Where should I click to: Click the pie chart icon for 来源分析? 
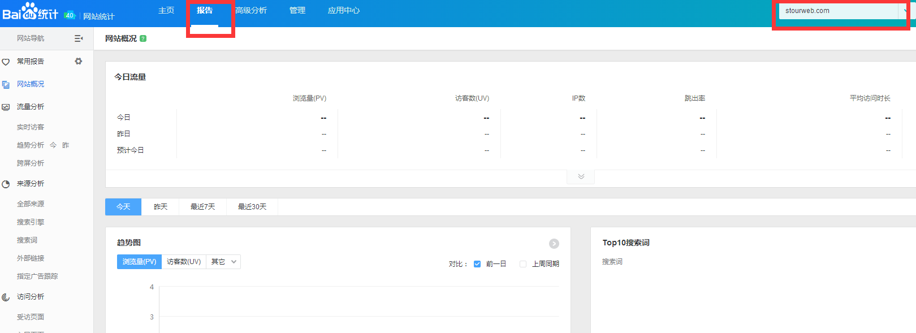(6, 184)
